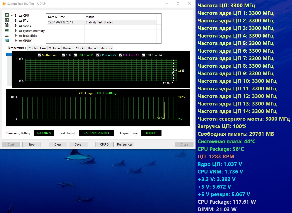The image size is (292, 213).
Task: Minimize the AIDA64 Stability Test window
Action: (167, 4)
